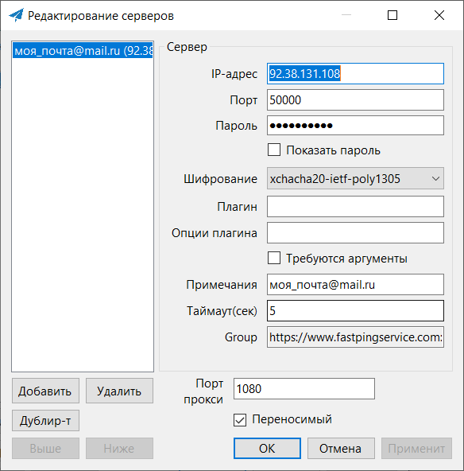Click the Таймаут(сек) field

point(355,310)
